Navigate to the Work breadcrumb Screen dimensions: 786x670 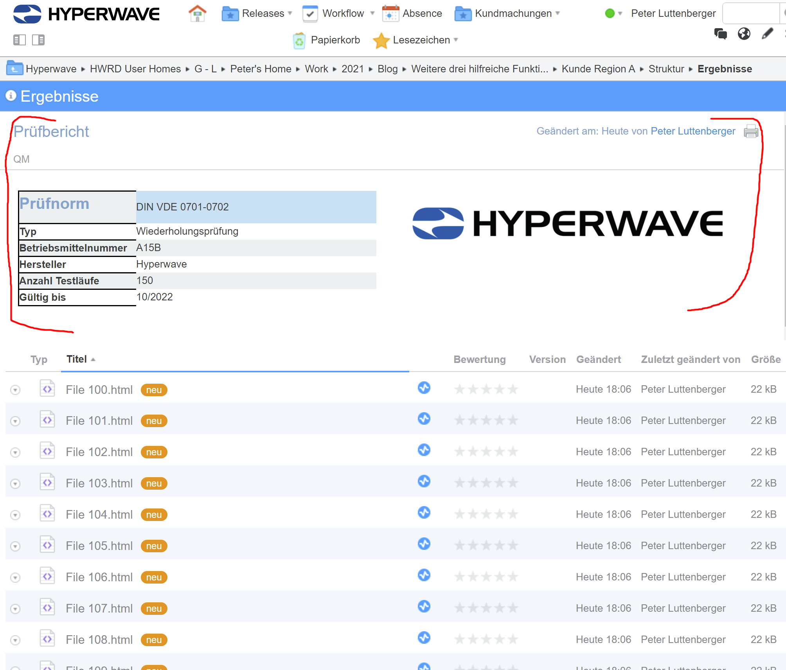317,69
